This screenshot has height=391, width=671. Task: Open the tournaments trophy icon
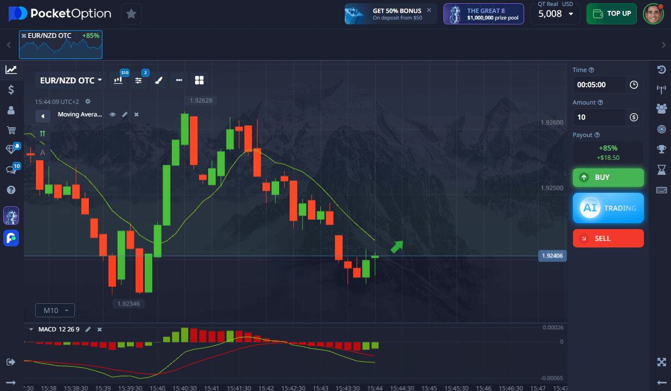[661, 149]
